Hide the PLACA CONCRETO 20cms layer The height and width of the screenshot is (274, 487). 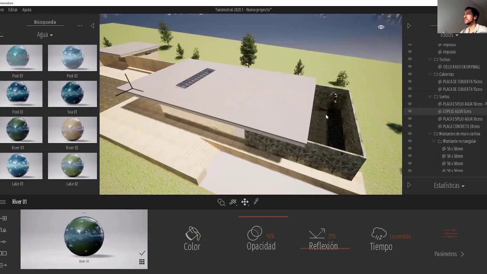click(410, 126)
